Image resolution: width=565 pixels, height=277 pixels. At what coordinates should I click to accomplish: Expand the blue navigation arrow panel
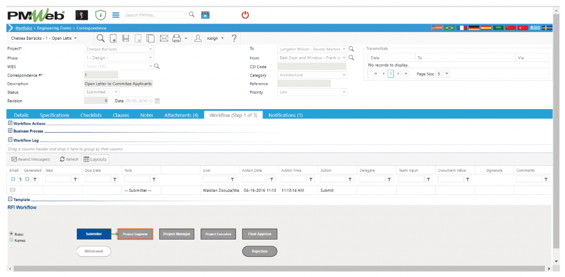pyautogui.click(x=10, y=28)
